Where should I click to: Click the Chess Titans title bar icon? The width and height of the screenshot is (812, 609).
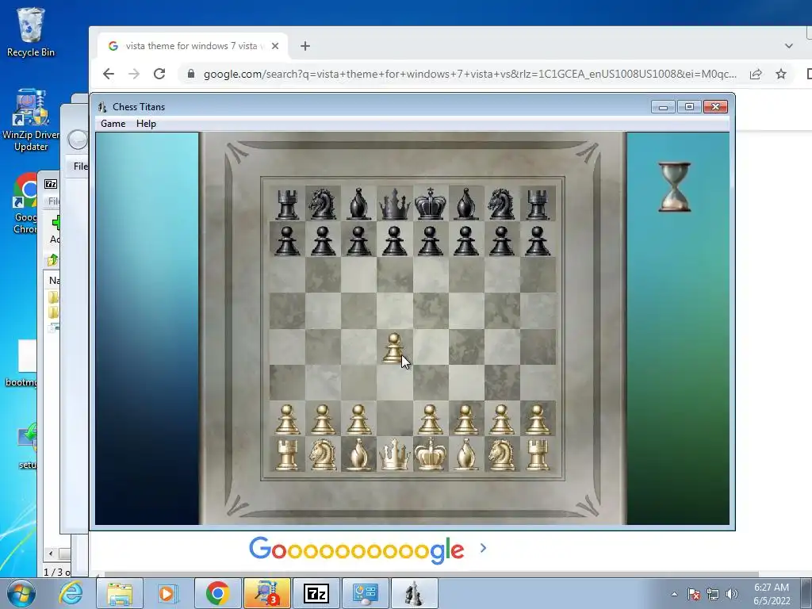(102, 107)
